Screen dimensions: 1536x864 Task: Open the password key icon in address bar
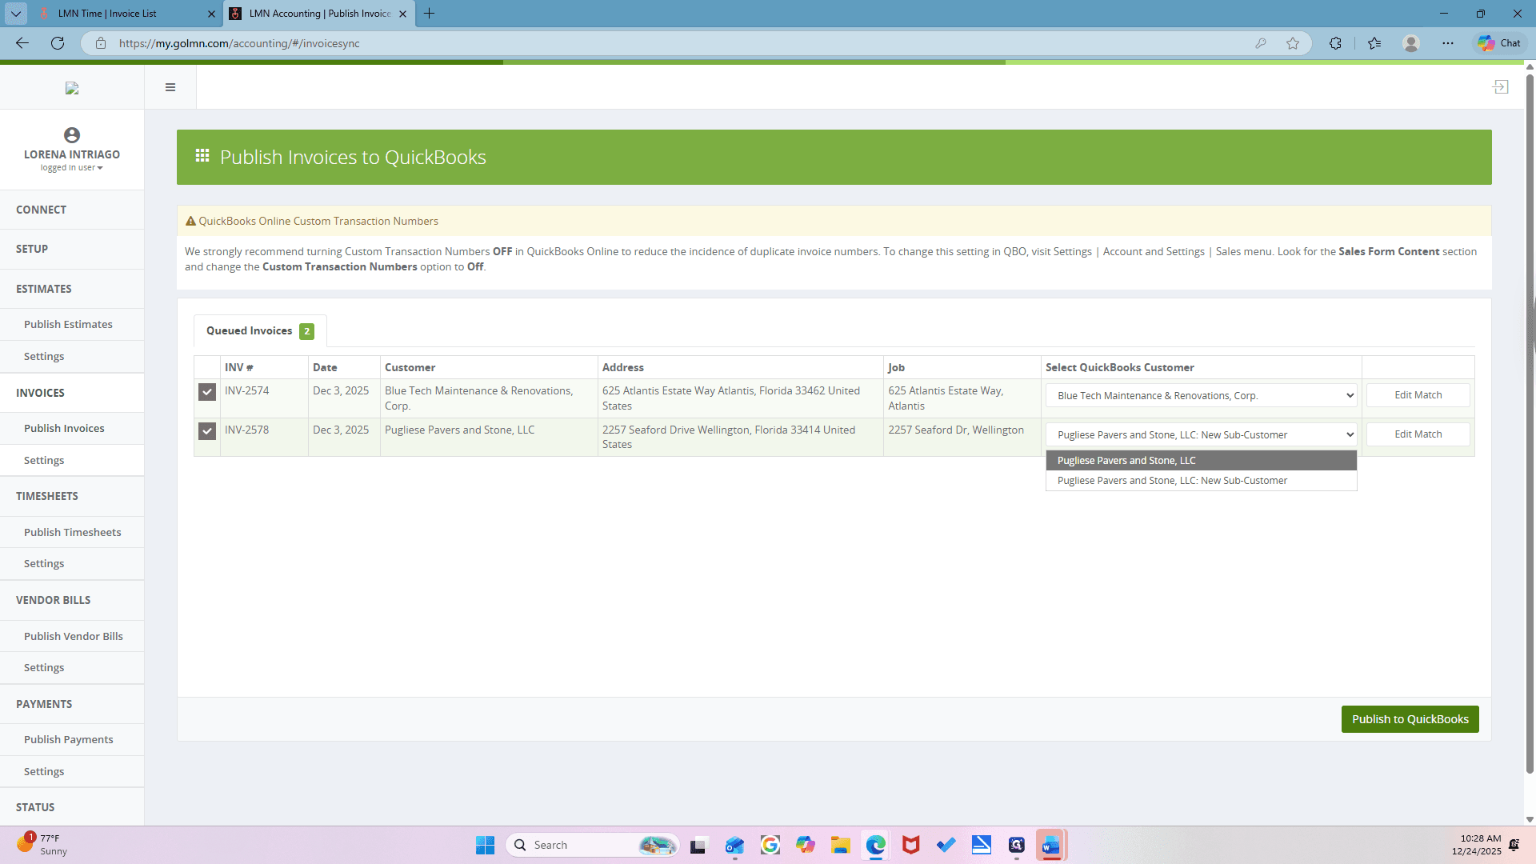coord(1261,43)
